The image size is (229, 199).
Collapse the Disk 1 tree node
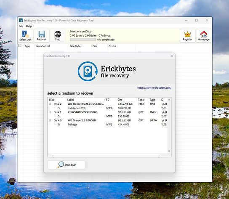pos(50,112)
